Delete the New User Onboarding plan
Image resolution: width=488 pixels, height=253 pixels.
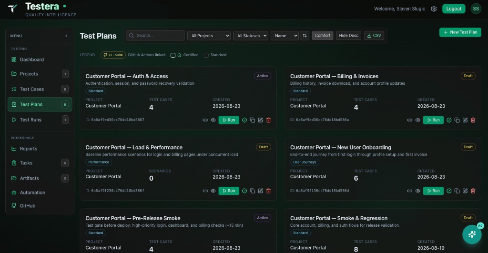tap(473, 191)
